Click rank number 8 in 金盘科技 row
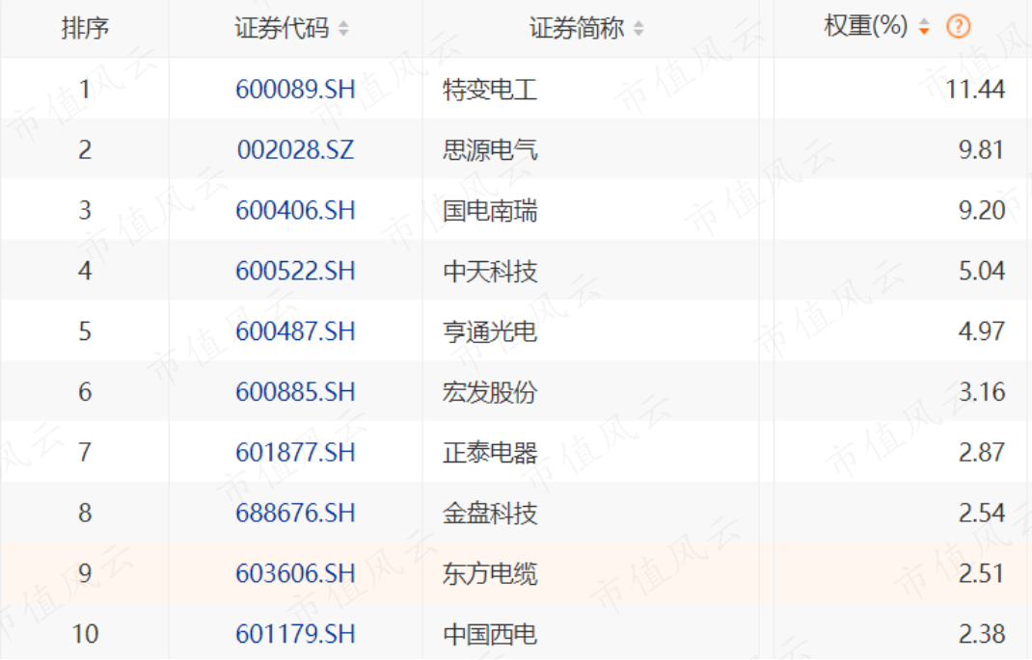Image resolution: width=1032 pixels, height=660 pixels. point(85,513)
